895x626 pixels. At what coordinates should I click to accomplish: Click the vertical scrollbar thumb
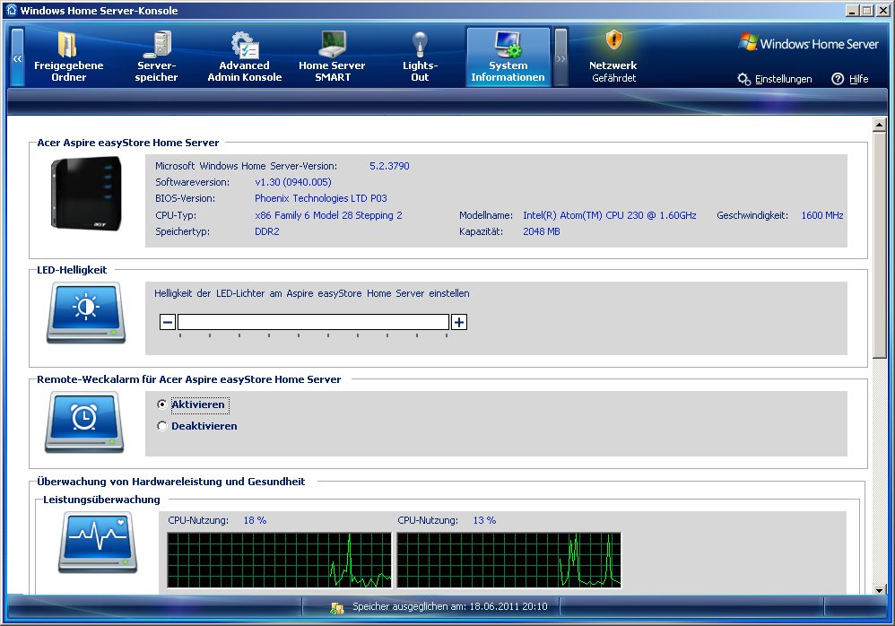879,246
